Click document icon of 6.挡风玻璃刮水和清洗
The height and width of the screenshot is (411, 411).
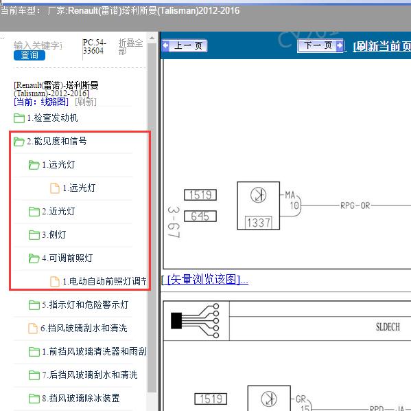(33, 329)
